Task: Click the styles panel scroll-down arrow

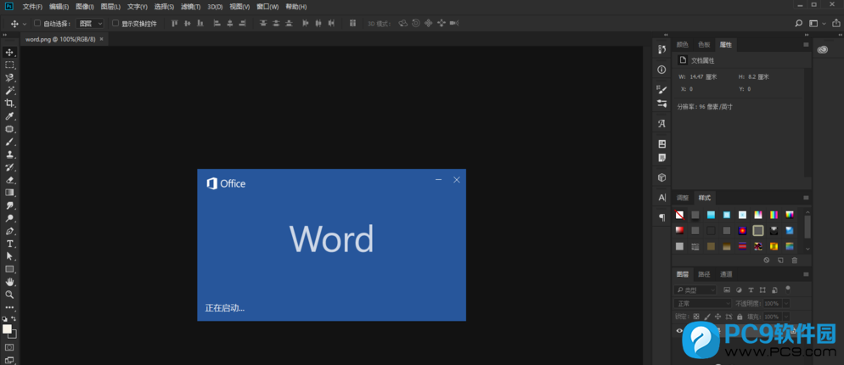Action: tap(807, 249)
